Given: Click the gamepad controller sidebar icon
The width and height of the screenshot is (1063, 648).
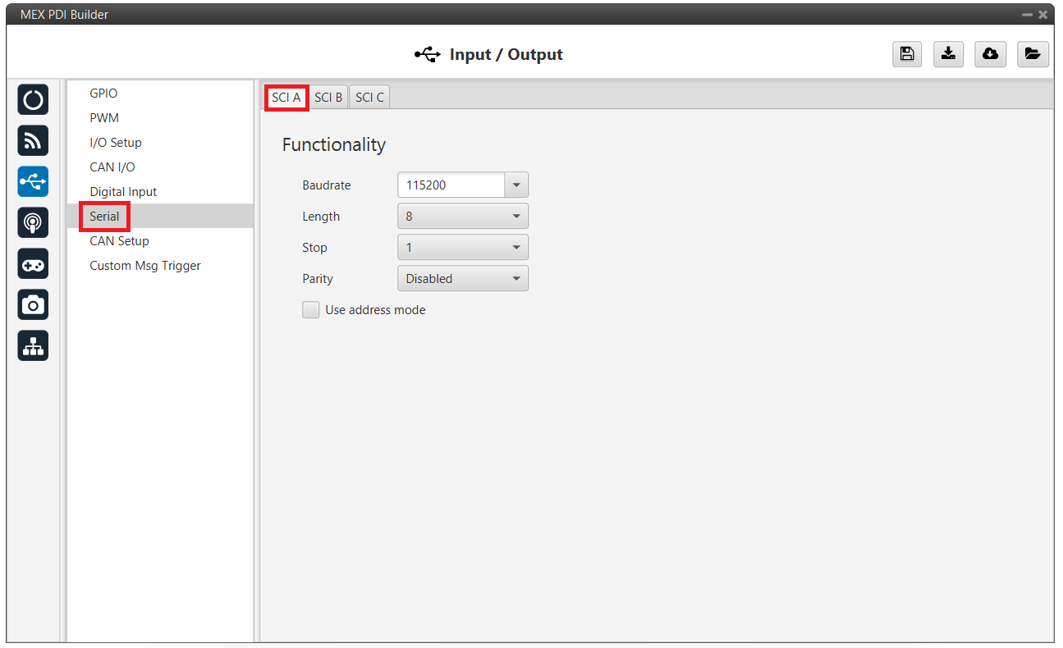Looking at the screenshot, I should 33,263.
